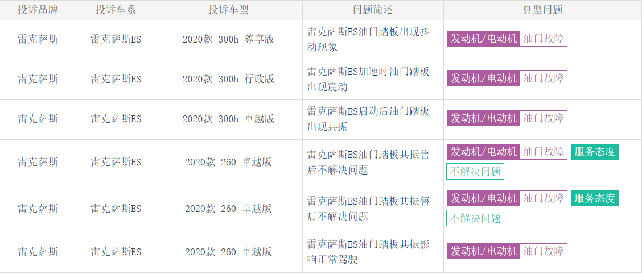
Task: Open complaint 雷克萨斯ES油门踏板出现抖动现象
Action: [368, 40]
